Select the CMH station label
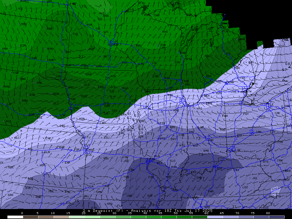The image size is (292, 219). 258,132
